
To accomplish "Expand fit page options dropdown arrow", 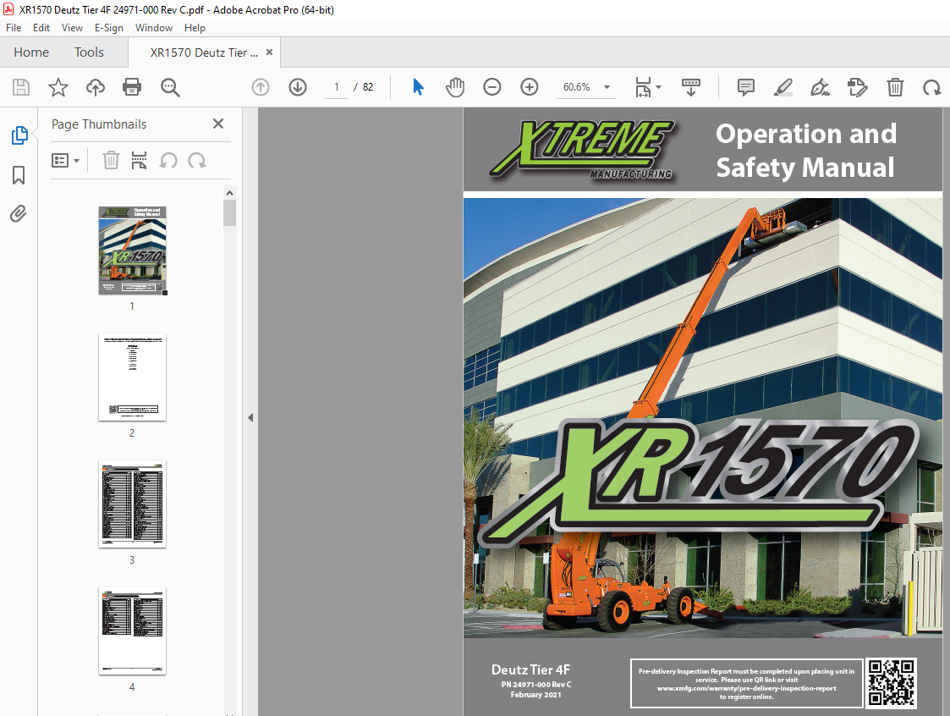I will 659,87.
